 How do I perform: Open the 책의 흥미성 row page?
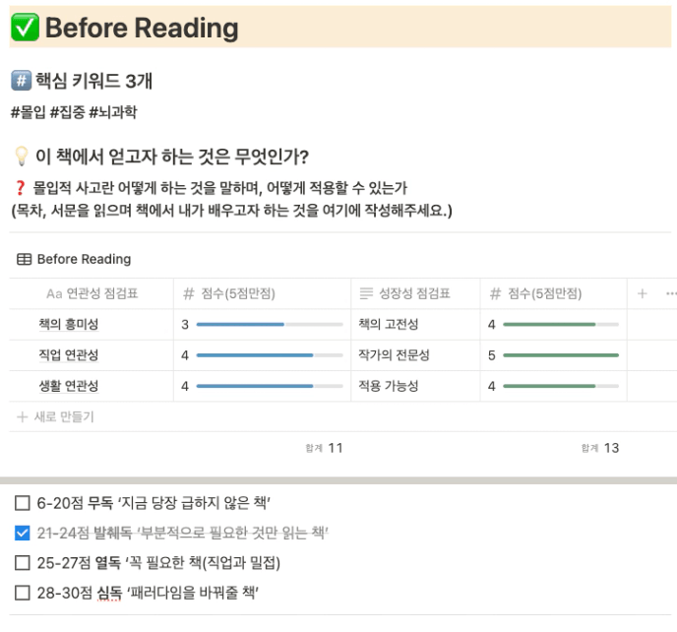tap(69, 324)
